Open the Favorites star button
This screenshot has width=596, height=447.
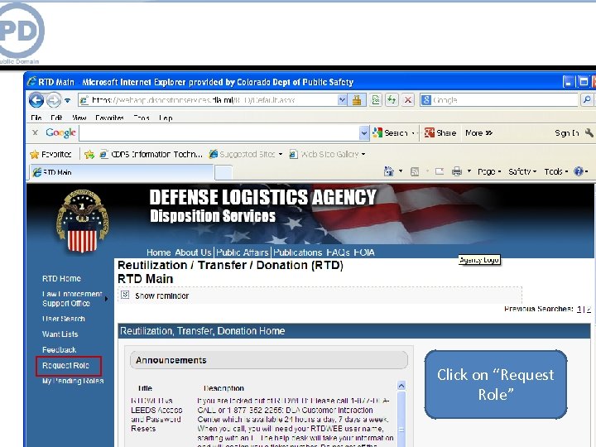(50, 154)
